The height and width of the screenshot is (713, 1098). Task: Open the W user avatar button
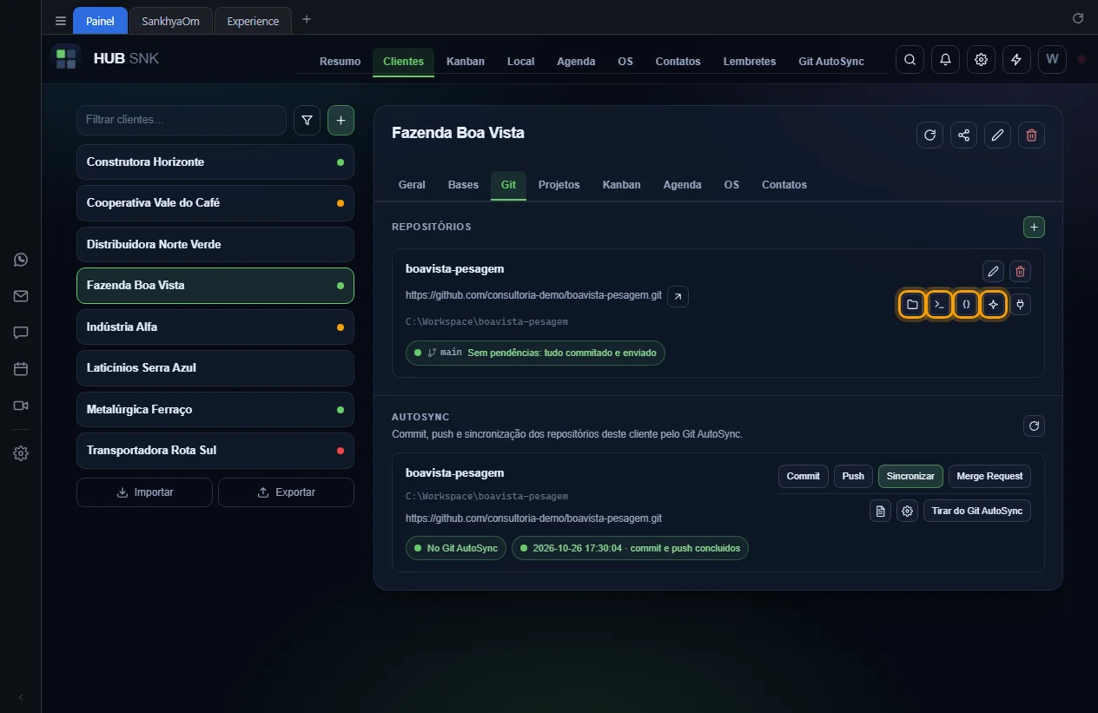coord(1052,59)
